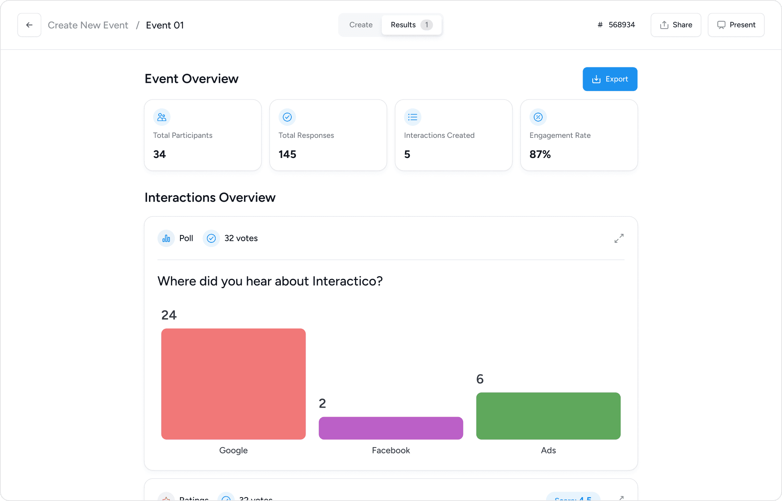
Task: Click the Total Responses checkmark icon
Action: 287,117
